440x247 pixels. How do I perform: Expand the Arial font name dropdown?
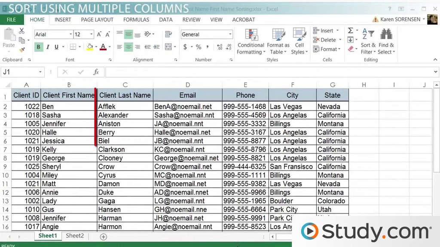click(x=70, y=34)
